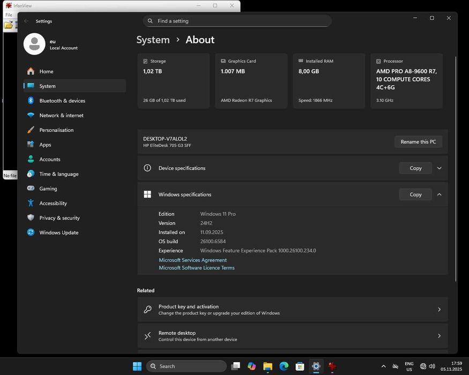Open Task View on taskbar
469x375 pixels.
[x=236, y=366]
